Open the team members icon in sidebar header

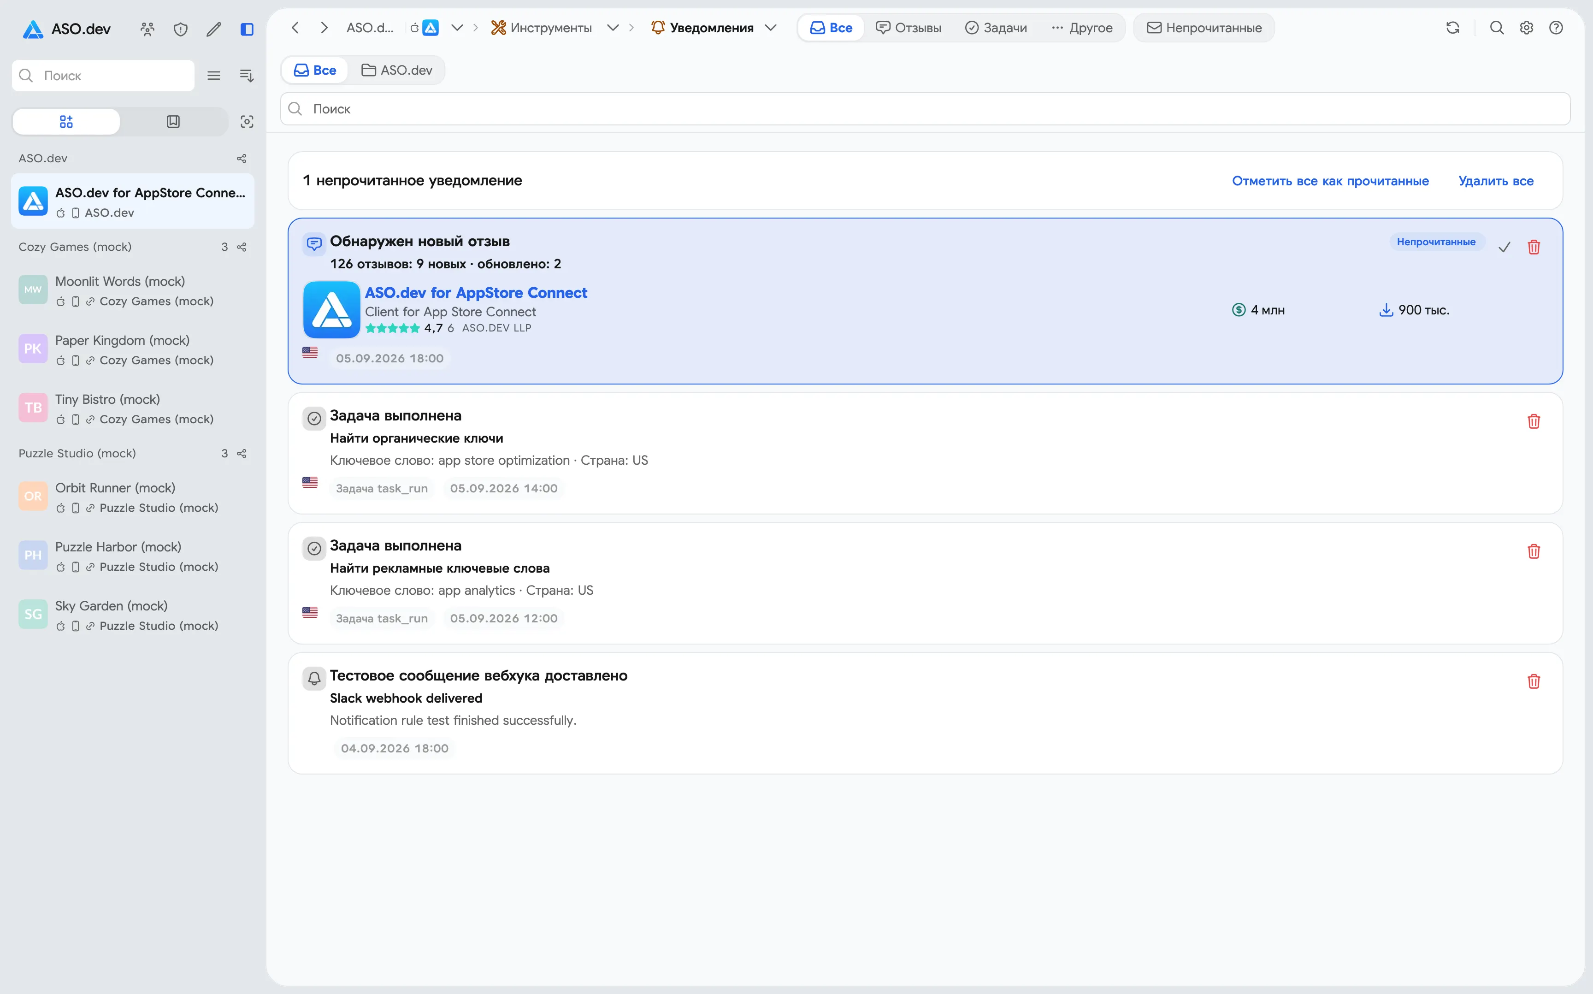(x=147, y=29)
